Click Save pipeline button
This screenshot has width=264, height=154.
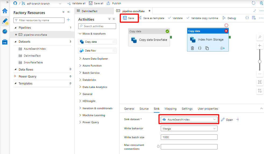[x=129, y=18]
